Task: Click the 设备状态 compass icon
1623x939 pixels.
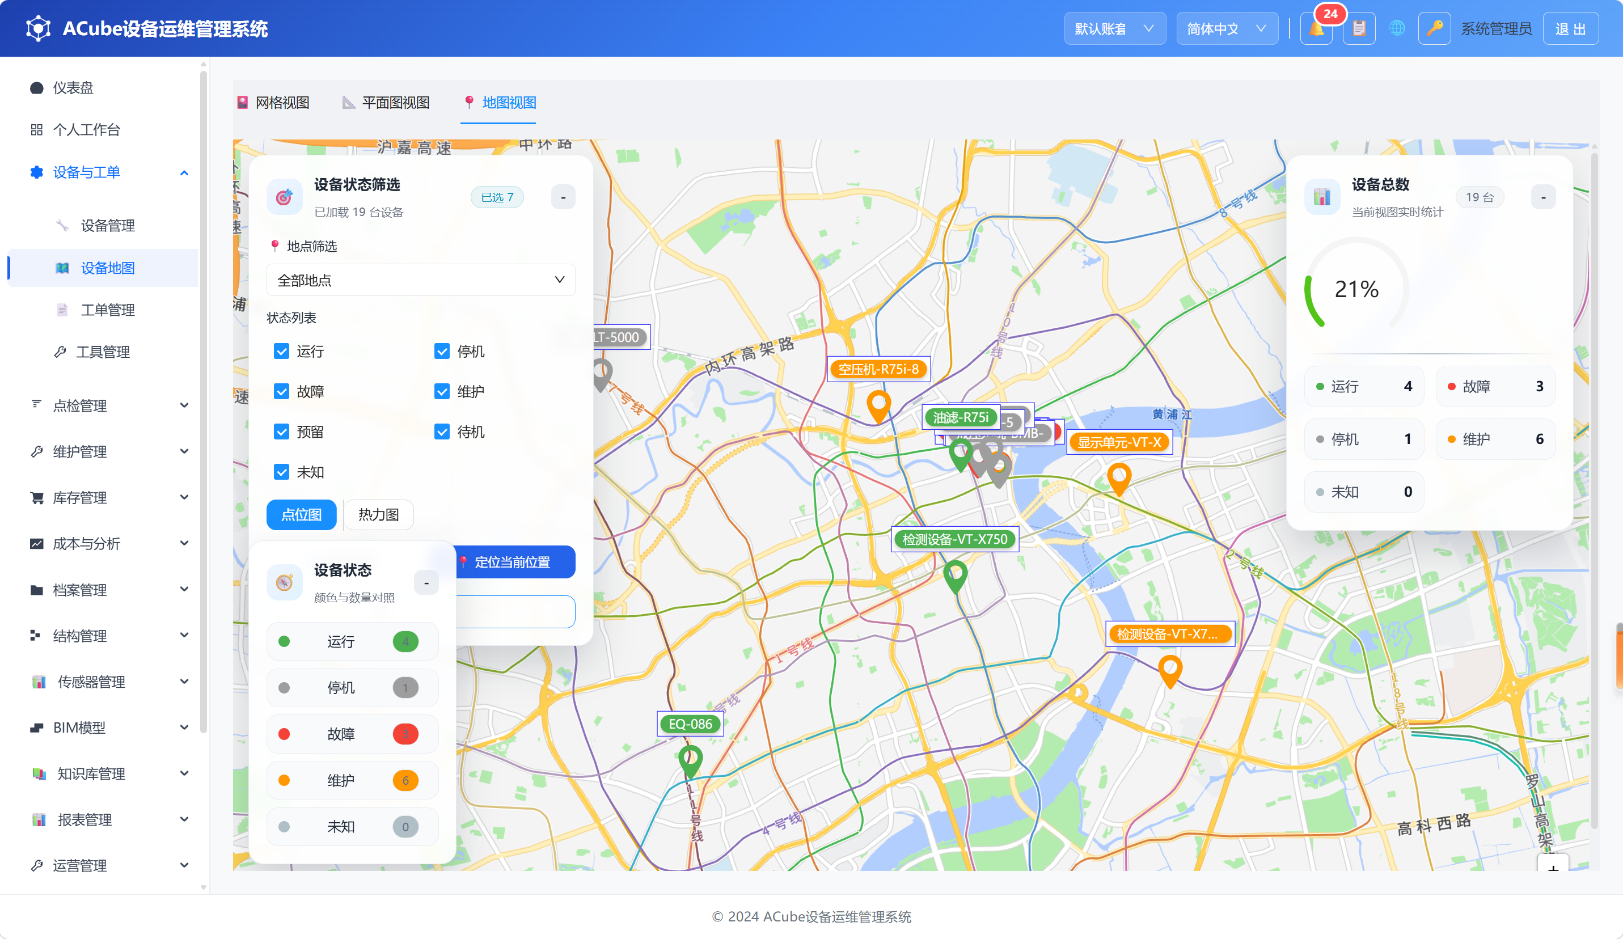Action: [x=284, y=582]
